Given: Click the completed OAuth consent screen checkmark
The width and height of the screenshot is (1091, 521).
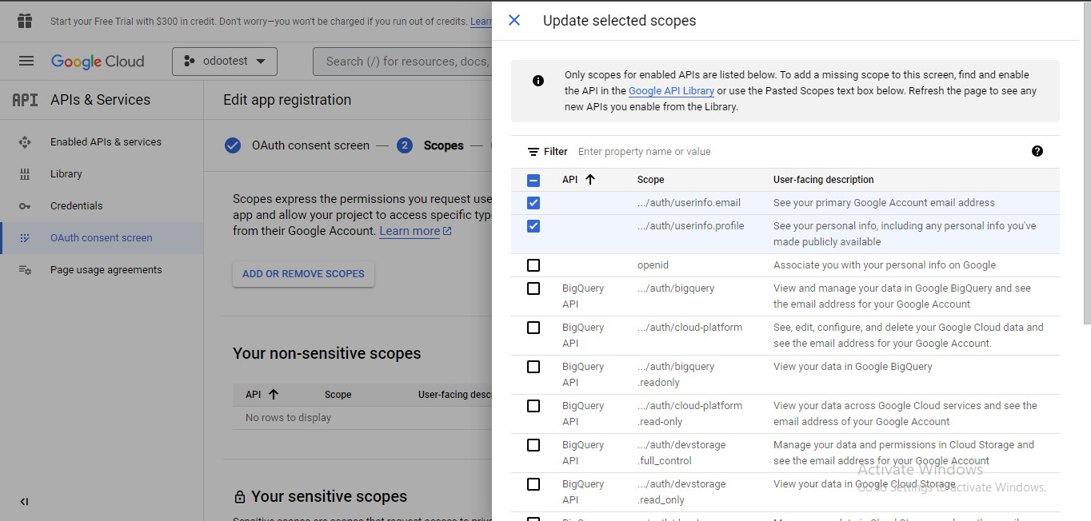Looking at the screenshot, I should (233, 145).
